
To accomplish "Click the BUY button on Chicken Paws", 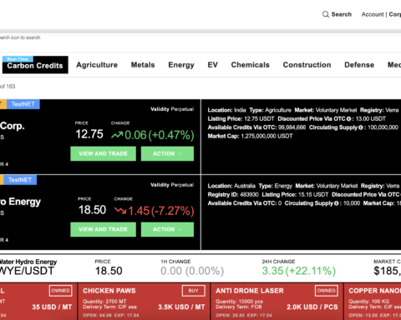I will (194, 291).
